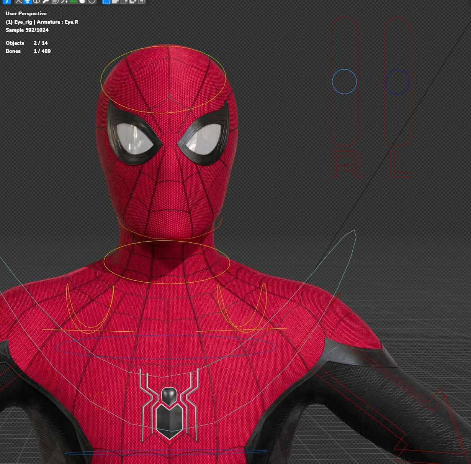Select the lightbulb shading icon in the toolbar
This screenshot has width=471, height=464.
click(x=27, y=2)
